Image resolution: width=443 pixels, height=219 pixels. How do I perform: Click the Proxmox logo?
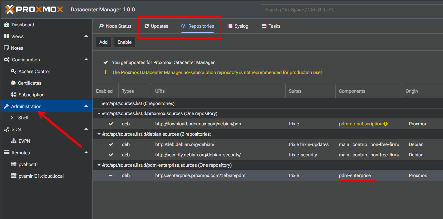pos(34,9)
